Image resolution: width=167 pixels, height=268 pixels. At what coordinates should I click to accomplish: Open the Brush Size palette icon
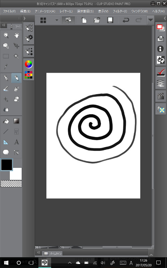pos(29,51)
